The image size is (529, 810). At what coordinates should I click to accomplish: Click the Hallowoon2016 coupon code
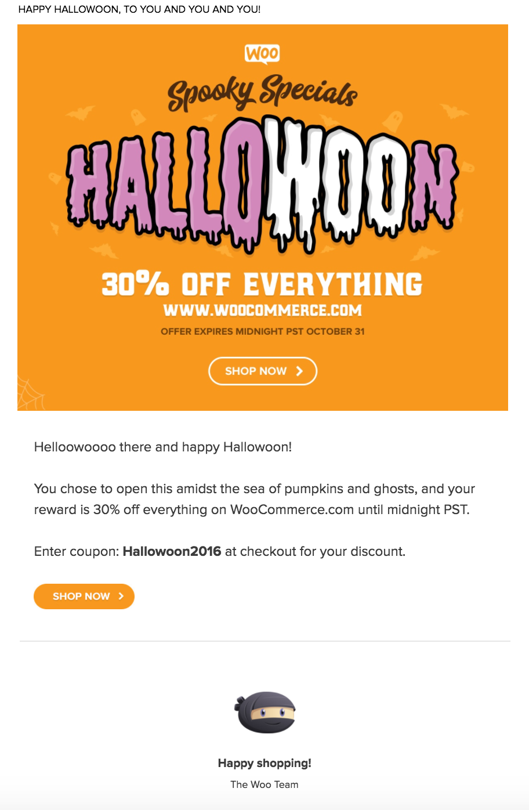(x=172, y=551)
